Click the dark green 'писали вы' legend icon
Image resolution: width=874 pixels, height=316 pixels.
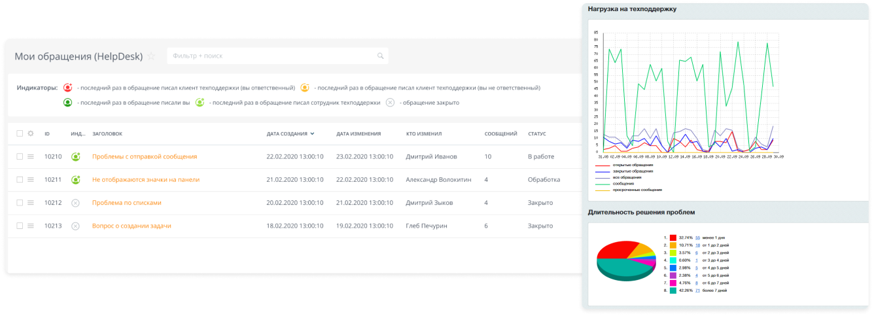67,103
